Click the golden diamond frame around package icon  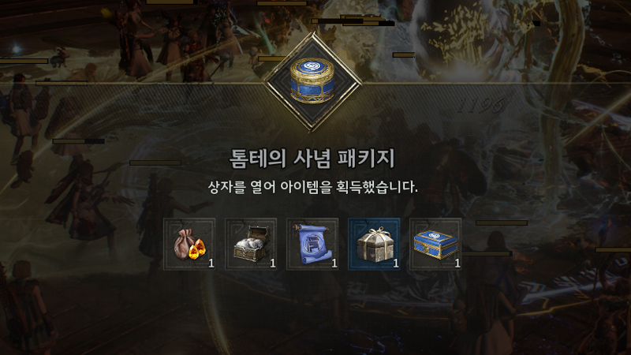312,82
